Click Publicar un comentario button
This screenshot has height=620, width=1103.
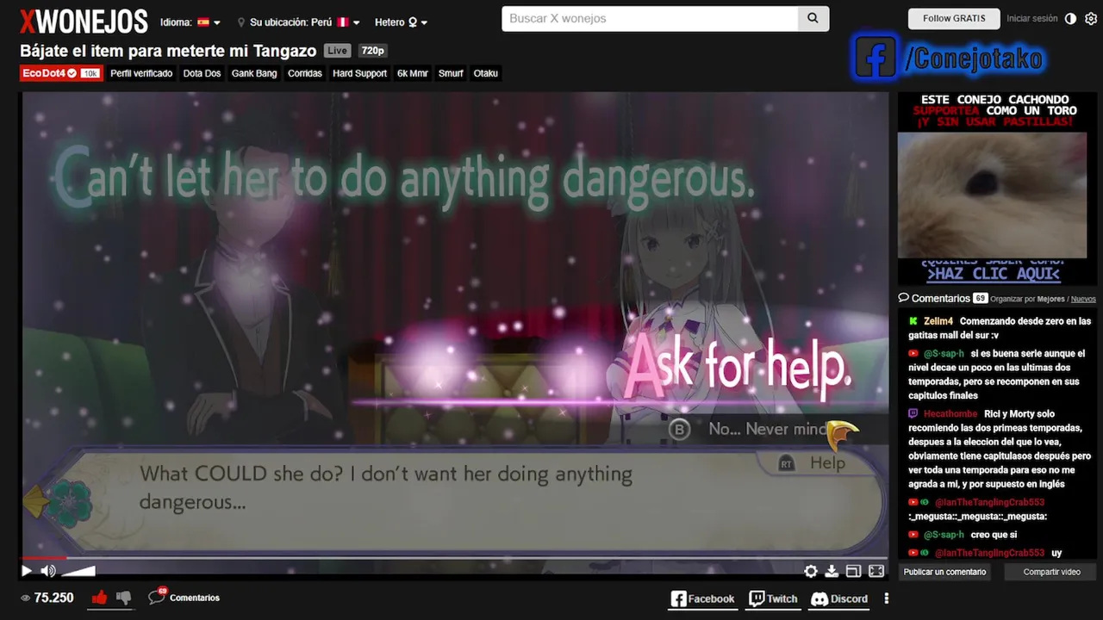(944, 572)
